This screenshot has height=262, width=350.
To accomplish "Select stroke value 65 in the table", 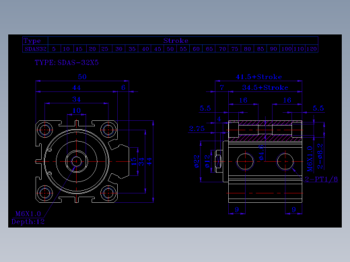I will point(209,49).
